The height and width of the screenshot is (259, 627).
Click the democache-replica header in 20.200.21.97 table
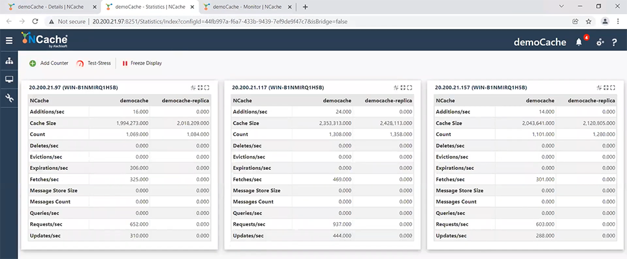(185, 101)
